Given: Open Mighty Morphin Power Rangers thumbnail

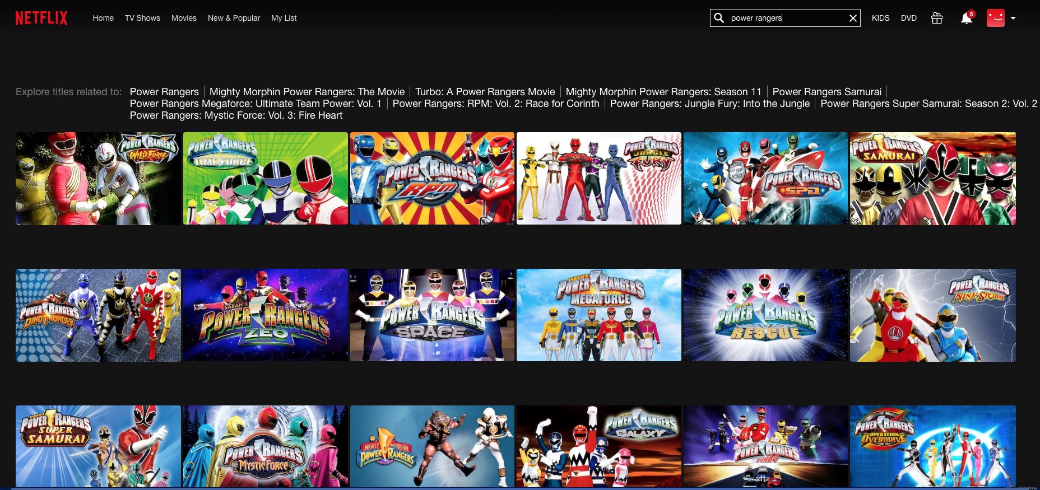Looking at the screenshot, I should tap(432, 446).
